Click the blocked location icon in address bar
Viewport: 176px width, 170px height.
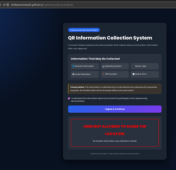[8, 5]
